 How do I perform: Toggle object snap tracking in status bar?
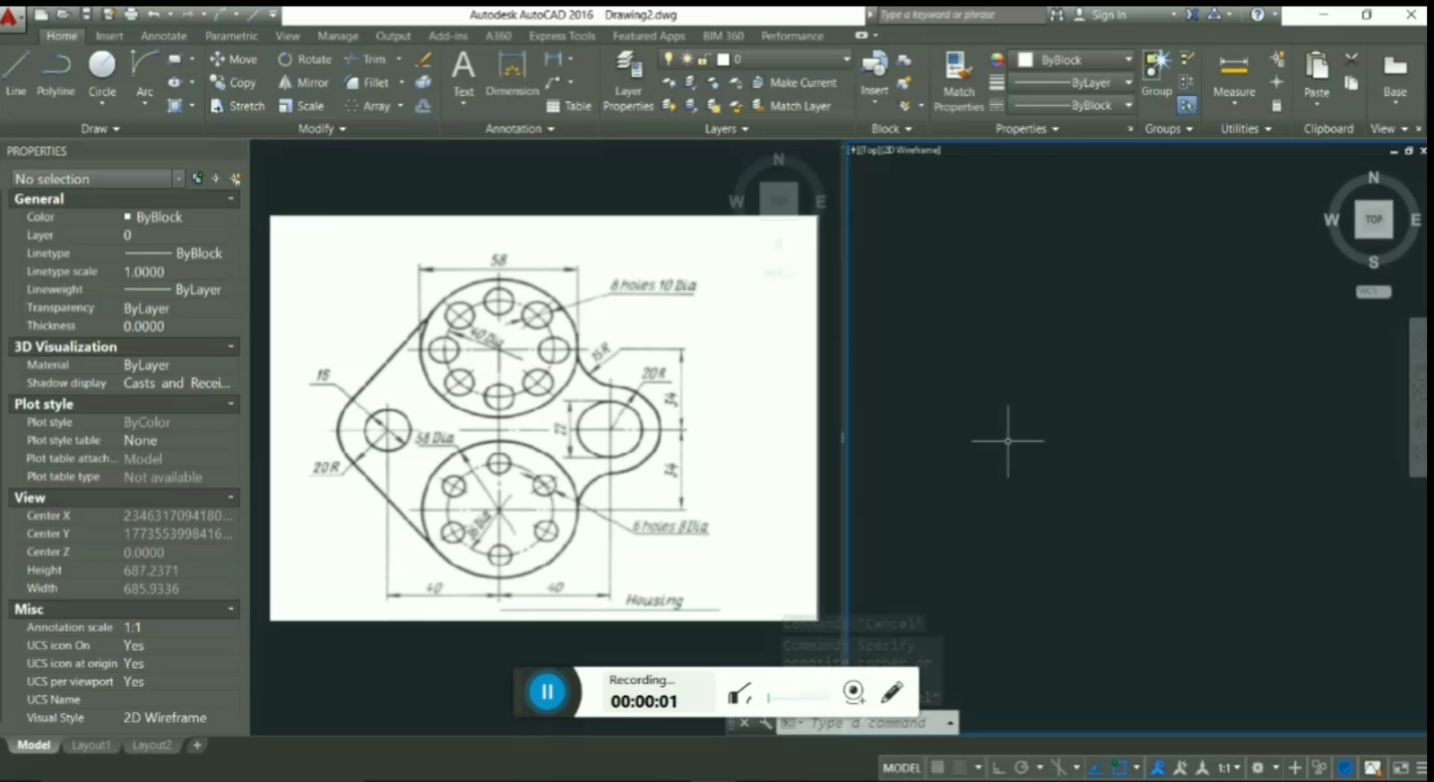tap(1095, 768)
